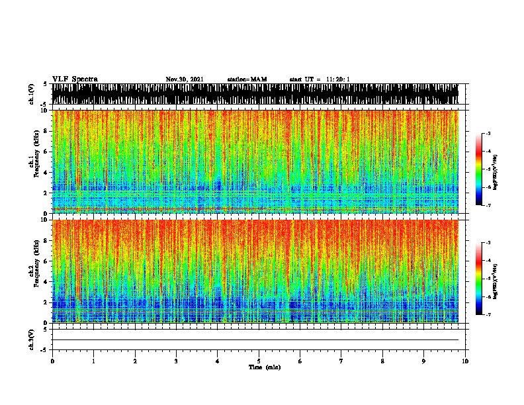
Task: Click time axis tick label '3'
Action: 176,361
